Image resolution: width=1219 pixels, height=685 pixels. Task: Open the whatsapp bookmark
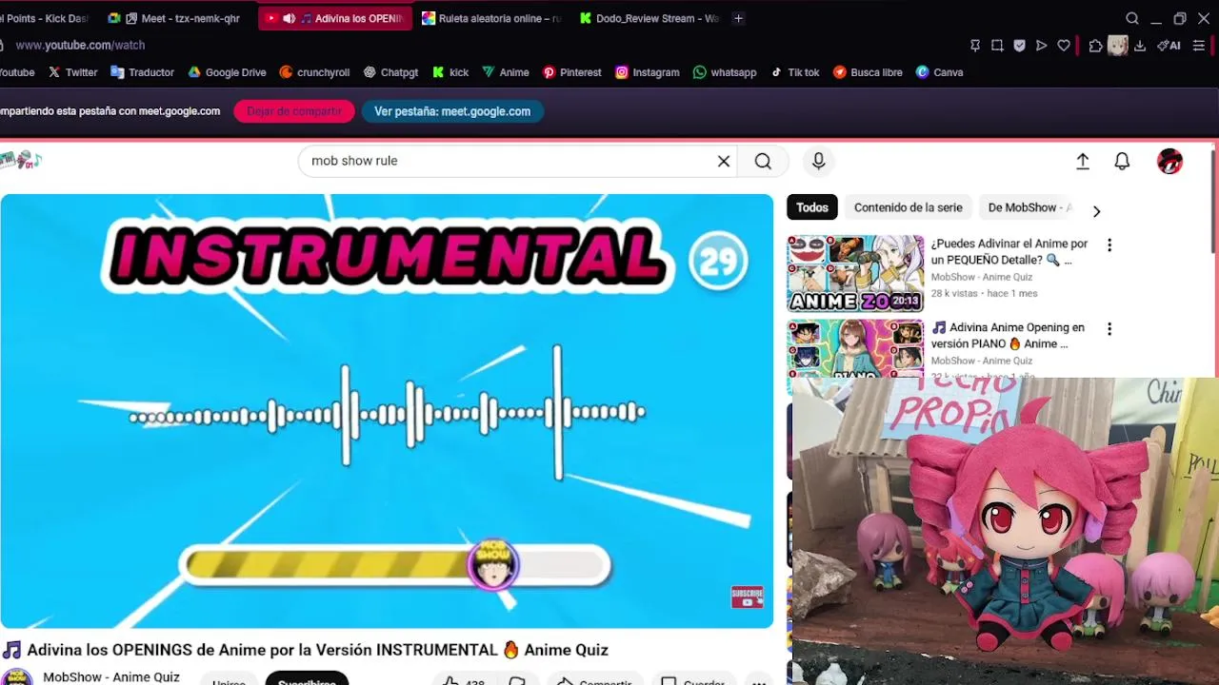tap(725, 72)
